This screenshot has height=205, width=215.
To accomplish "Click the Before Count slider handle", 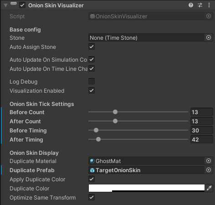I will [115, 112].
